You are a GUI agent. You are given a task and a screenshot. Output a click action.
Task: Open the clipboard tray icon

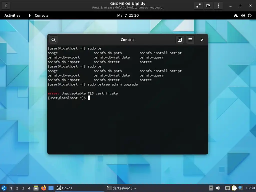[x=234, y=188]
